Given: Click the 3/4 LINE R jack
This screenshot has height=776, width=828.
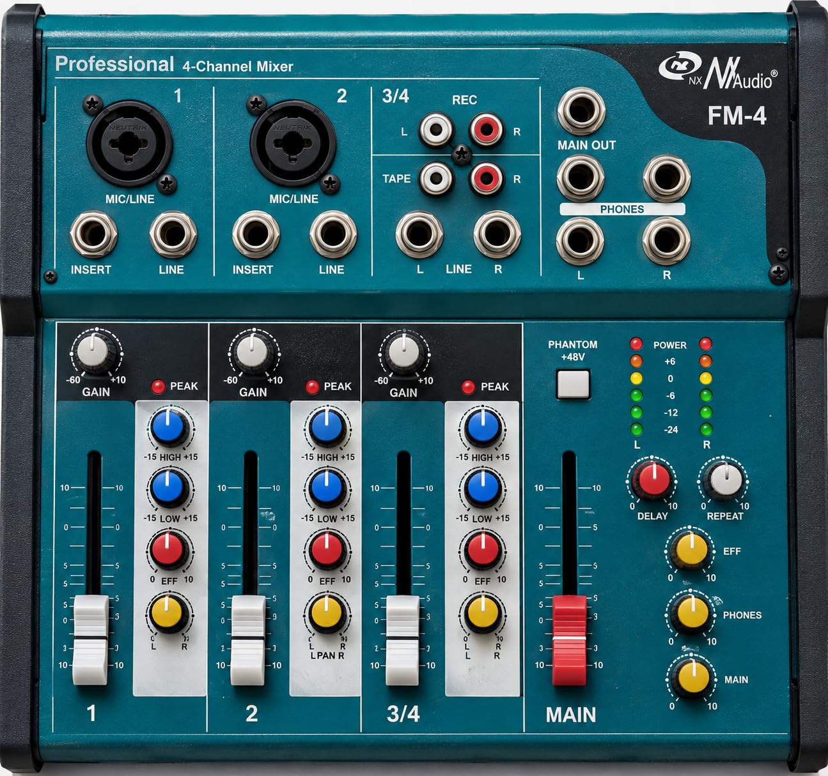Looking at the screenshot, I should pyautogui.click(x=497, y=234).
